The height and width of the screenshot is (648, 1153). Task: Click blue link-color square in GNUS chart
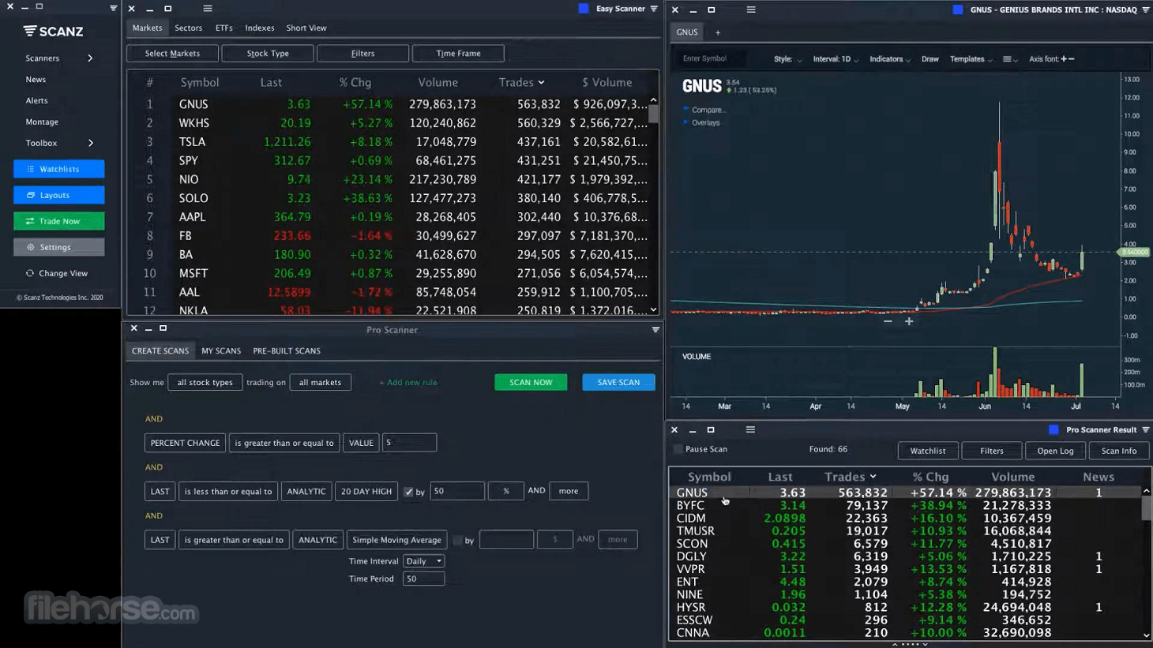[x=958, y=9]
